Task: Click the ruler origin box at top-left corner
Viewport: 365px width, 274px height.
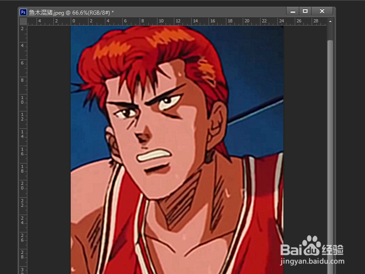Action: [23, 21]
